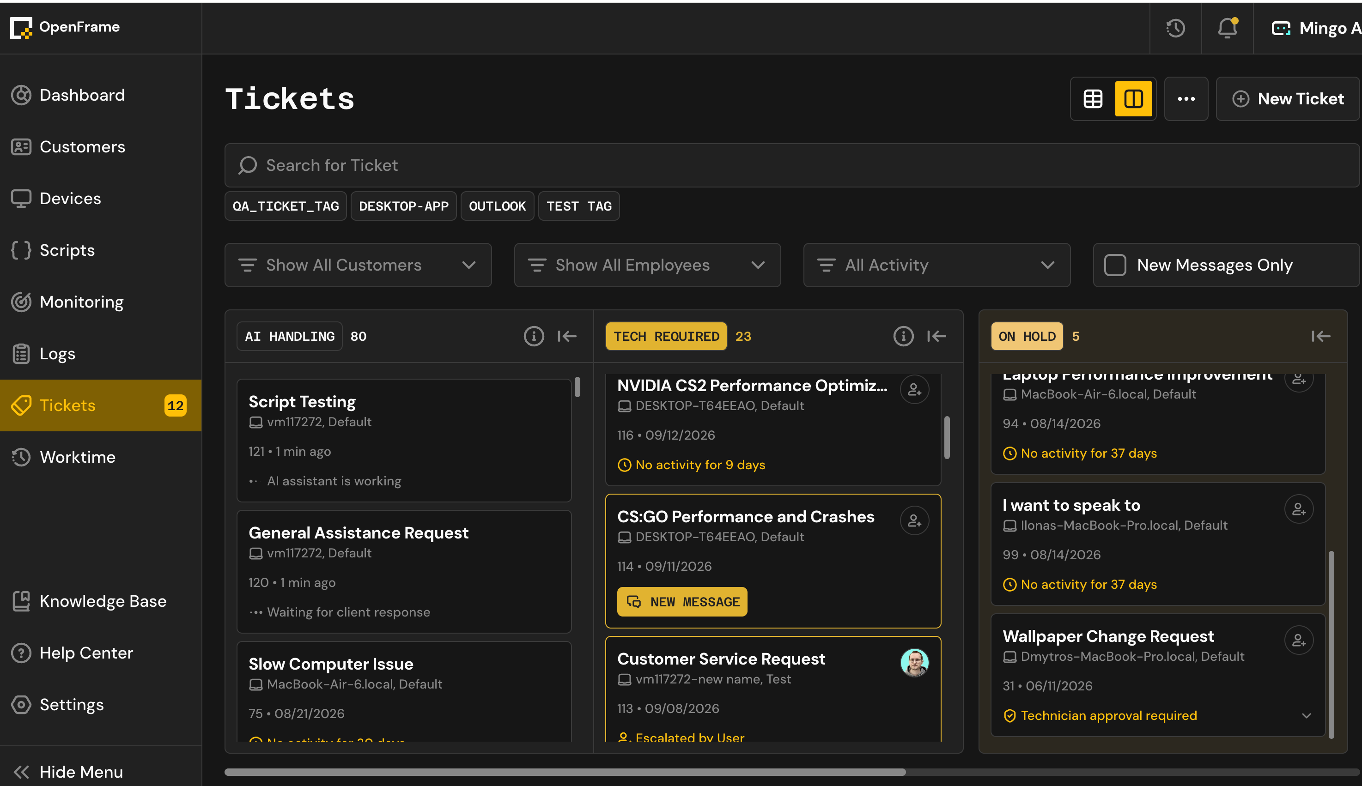Click the TECH REQUIRED column label
The image size is (1362, 786).
(x=666, y=336)
